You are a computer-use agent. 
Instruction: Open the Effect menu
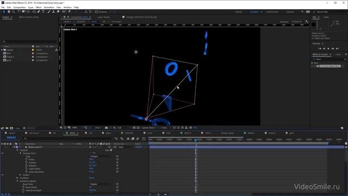pyautogui.click(x=39, y=7)
